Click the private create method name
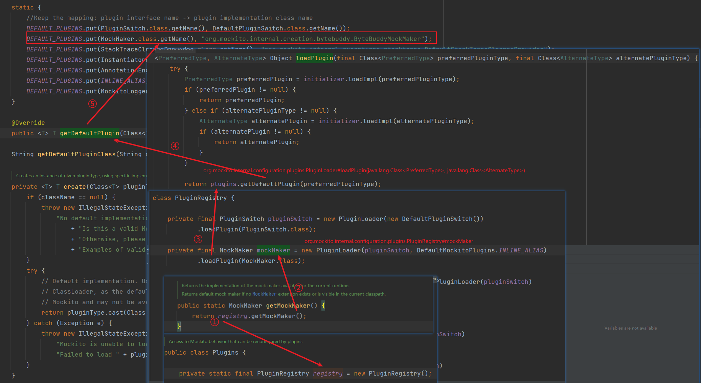 point(74,187)
